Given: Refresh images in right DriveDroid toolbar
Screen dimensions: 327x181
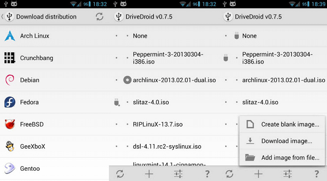Looking at the screenshot, I should pos(229,174).
